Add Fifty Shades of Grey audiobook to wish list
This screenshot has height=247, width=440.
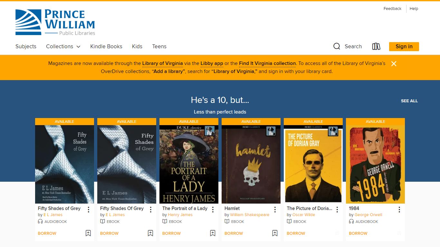pyautogui.click(x=88, y=233)
